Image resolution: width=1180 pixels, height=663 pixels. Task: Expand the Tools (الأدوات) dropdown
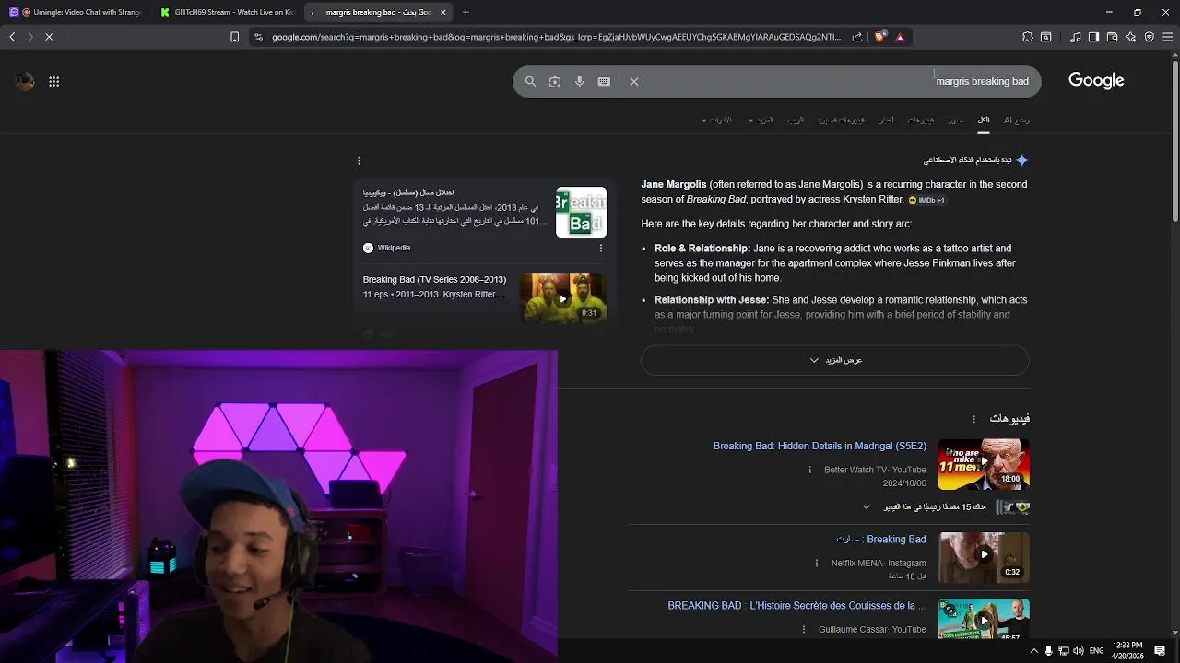pyautogui.click(x=717, y=120)
